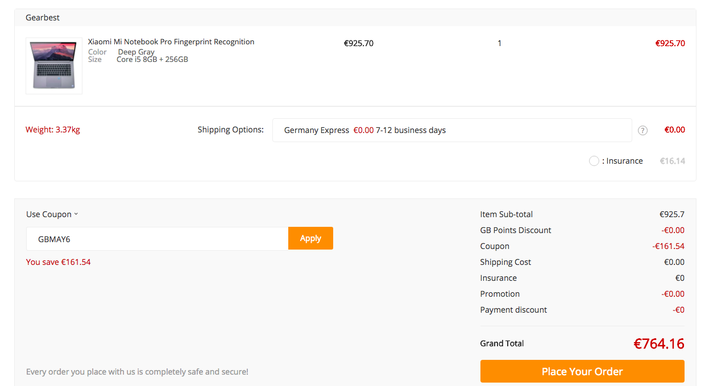
Task: Click the Gearbest seller name
Action: 43,18
